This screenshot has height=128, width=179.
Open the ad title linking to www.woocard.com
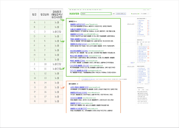(x=78, y=61)
